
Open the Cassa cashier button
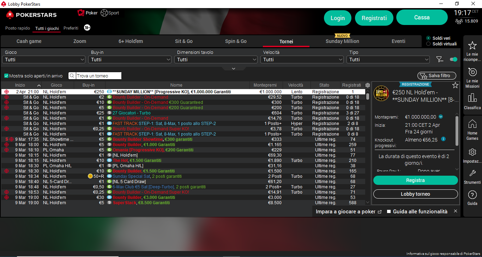422,17
